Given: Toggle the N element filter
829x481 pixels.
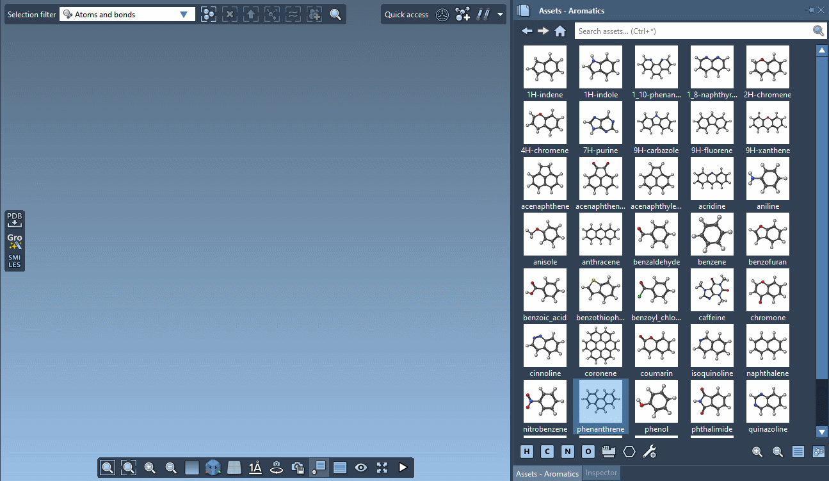Looking at the screenshot, I should (567, 452).
